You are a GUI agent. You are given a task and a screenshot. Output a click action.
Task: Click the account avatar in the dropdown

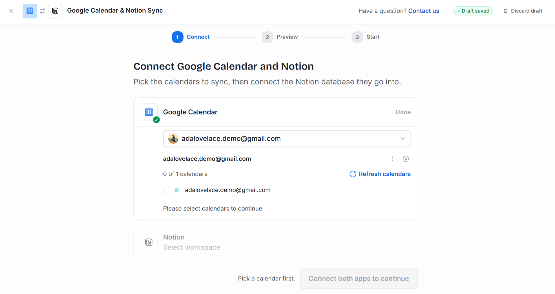coord(173,139)
